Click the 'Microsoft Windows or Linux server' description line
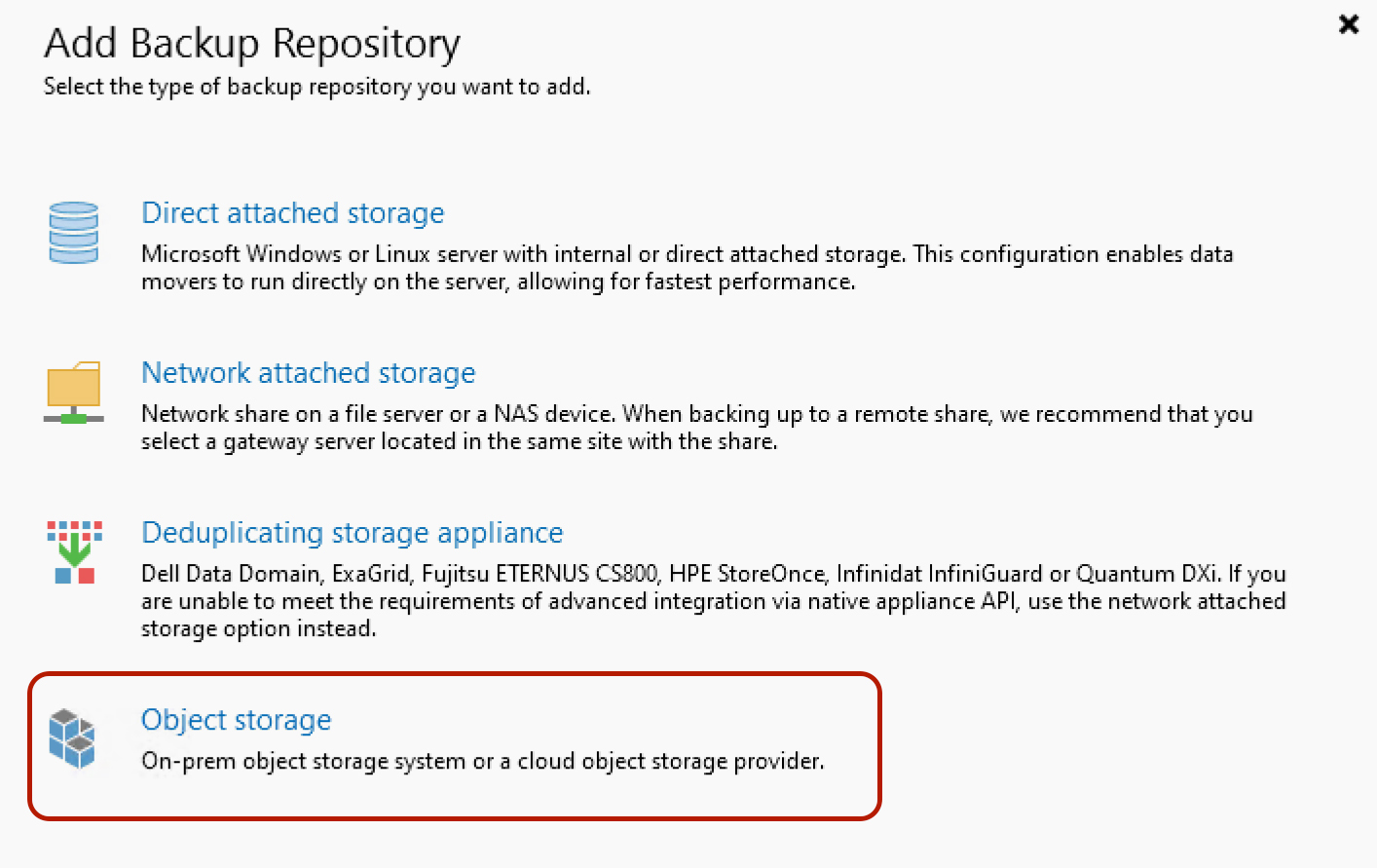 point(687,254)
